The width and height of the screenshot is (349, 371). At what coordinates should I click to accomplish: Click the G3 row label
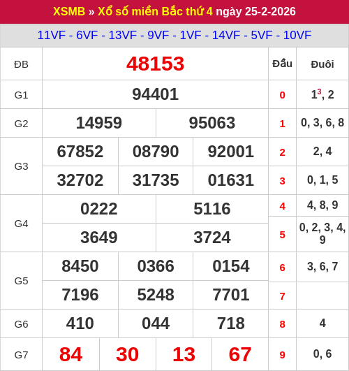coord(21,166)
